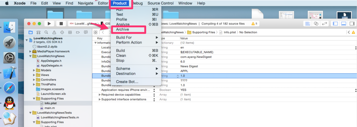
Task: Select the Standard editor button
Action: point(307,24)
